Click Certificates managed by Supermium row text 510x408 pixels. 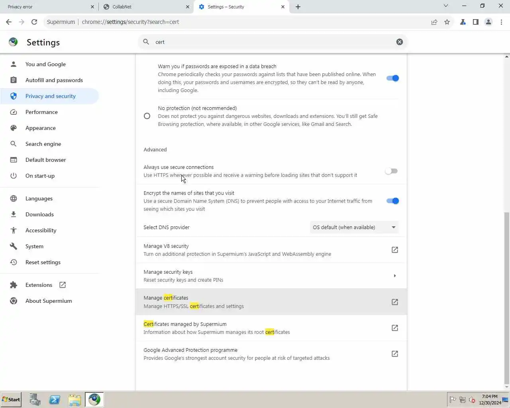[x=185, y=324]
